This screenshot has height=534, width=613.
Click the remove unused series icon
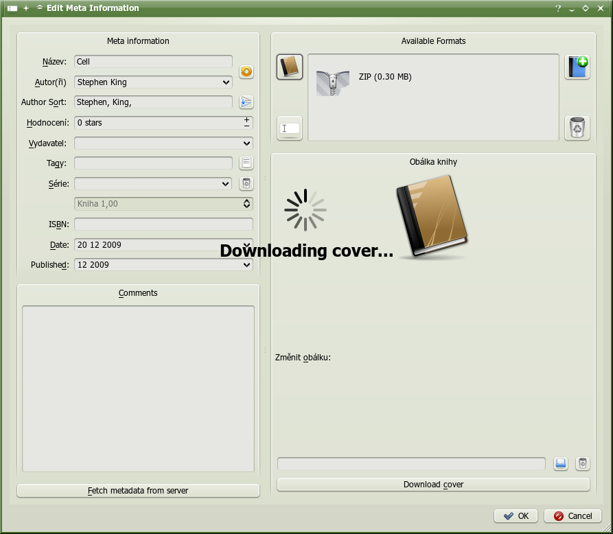(x=246, y=183)
